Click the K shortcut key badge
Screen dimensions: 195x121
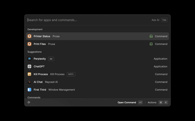click(x=166, y=103)
